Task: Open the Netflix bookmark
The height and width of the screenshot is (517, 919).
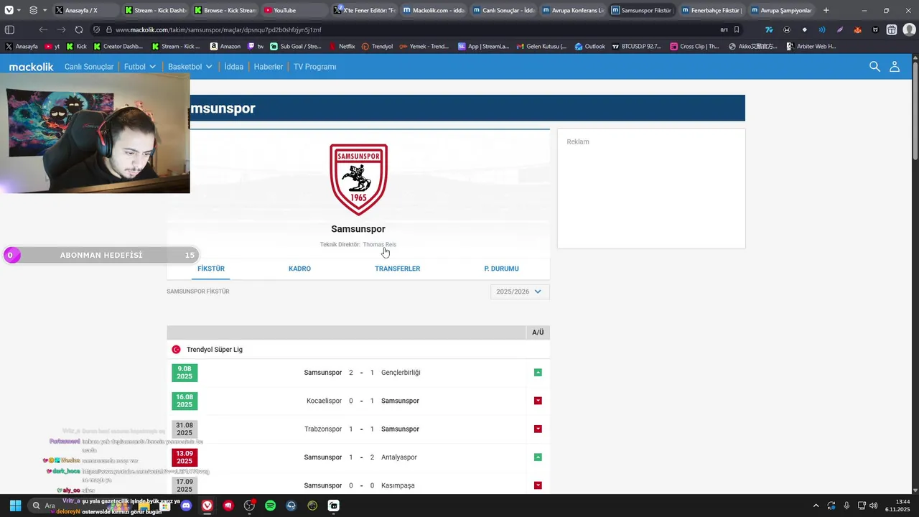Action: click(342, 46)
